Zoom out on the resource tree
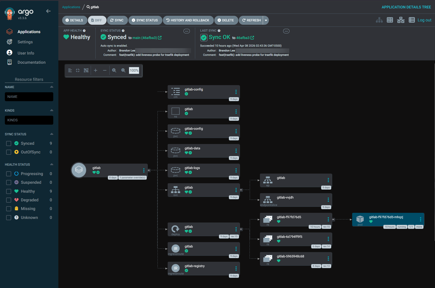435x288 pixels. 123,70
